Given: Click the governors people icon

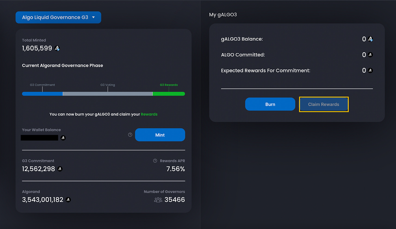Looking at the screenshot, I should tap(158, 200).
